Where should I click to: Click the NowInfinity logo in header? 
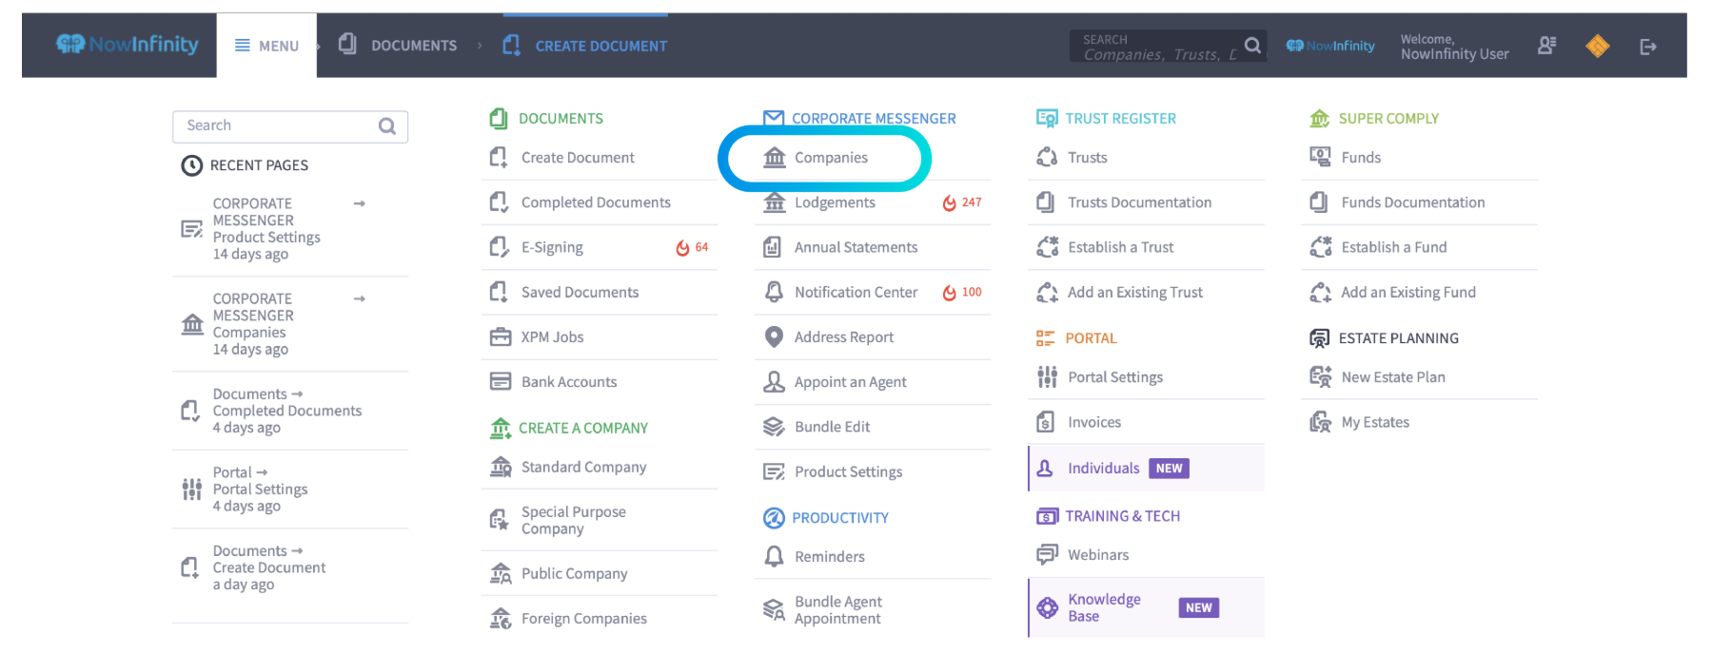[128, 45]
